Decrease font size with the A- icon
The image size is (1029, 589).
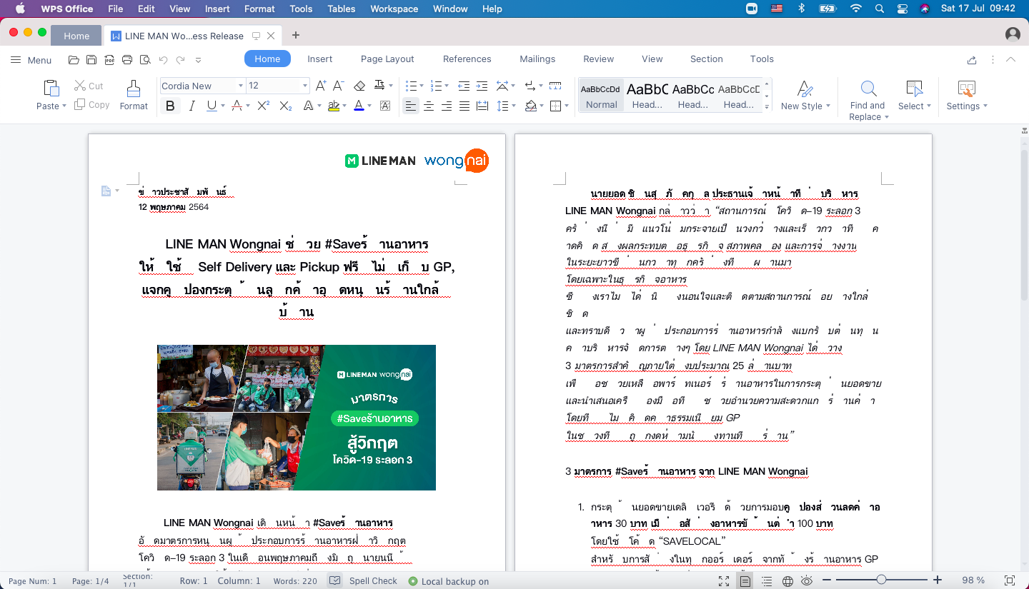[339, 86]
